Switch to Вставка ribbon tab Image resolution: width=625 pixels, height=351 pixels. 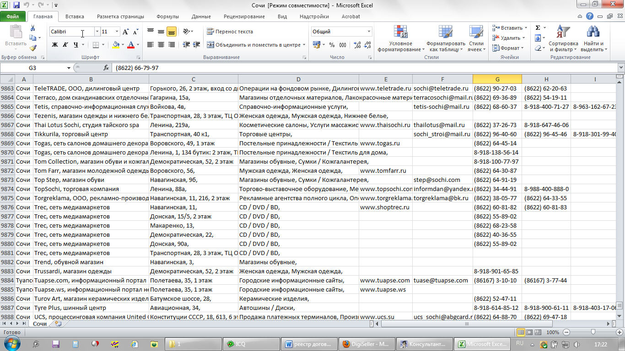coord(75,16)
